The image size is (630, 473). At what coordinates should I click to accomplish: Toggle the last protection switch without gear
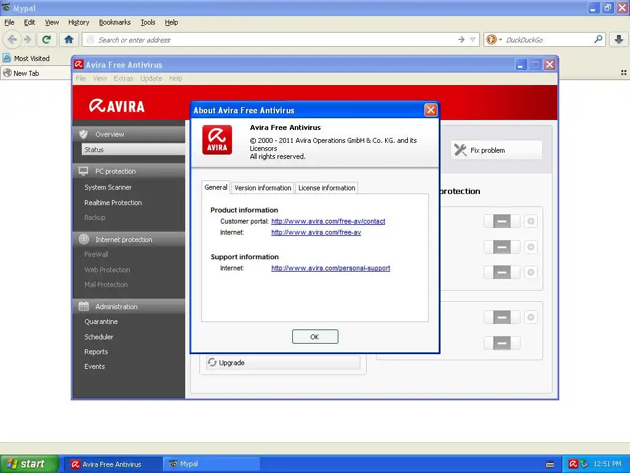[502, 343]
